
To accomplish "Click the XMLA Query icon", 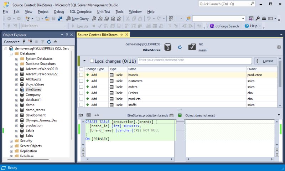I will (x=113, y=19).
